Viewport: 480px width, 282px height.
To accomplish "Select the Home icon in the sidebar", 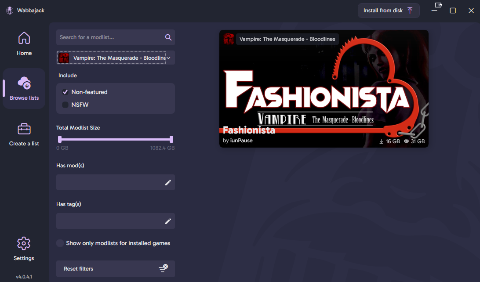I will tap(24, 38).
